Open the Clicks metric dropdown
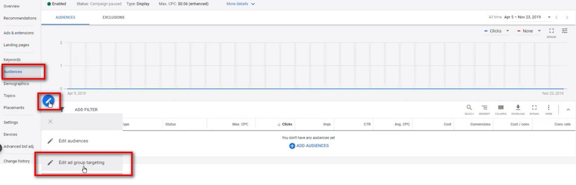The width and height of the screenshot is (576, 185). [497, 31]
